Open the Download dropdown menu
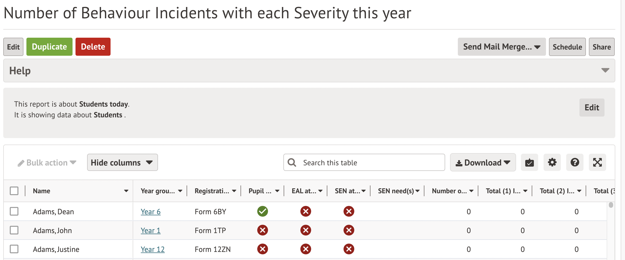The image size is (625, 260). [483, 162]
